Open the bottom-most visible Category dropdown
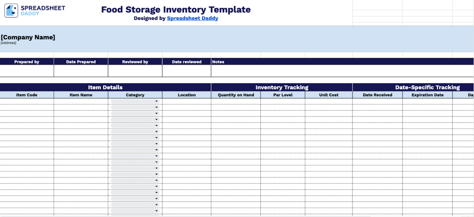Image resolution: width=474 pixels, height=217 pixels. pos(156,210)
